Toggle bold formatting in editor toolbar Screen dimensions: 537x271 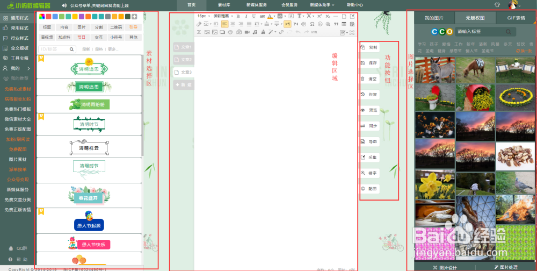(238, 16)
